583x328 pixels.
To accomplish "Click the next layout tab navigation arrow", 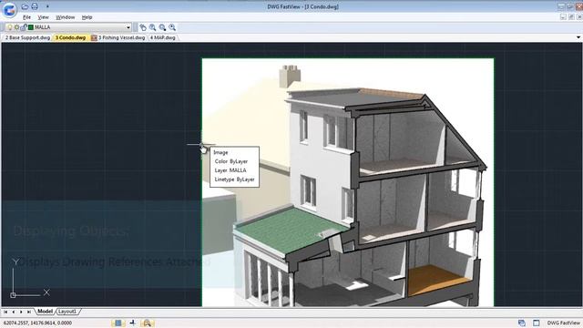I will click(21, 312).
